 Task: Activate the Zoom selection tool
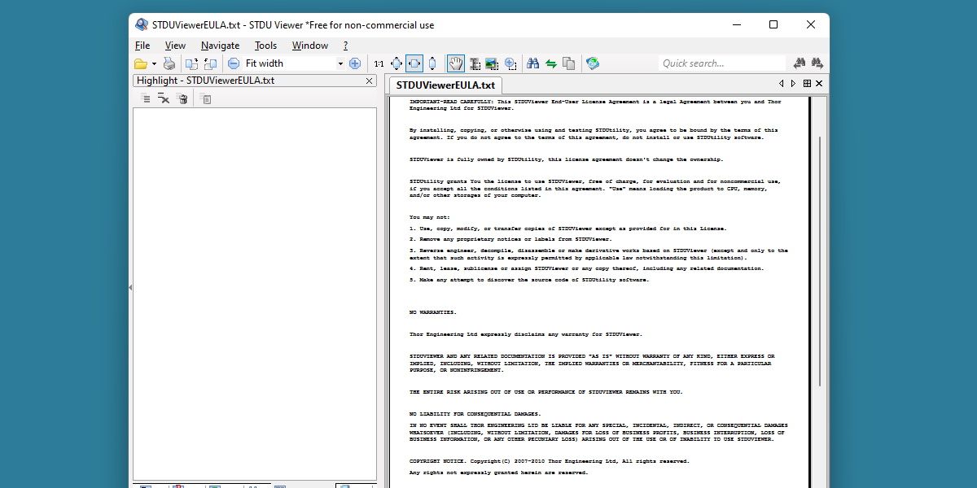tap(510, 63)
